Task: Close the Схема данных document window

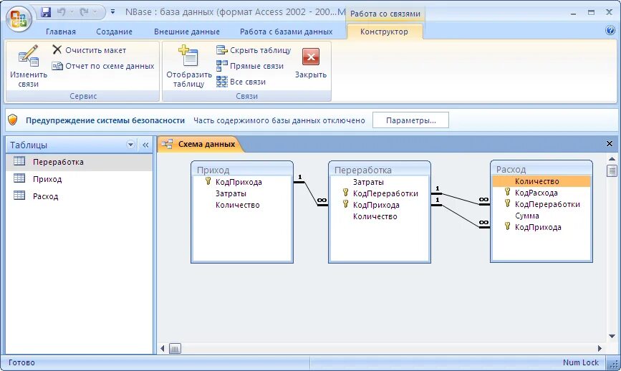Action: coord(610,144)
